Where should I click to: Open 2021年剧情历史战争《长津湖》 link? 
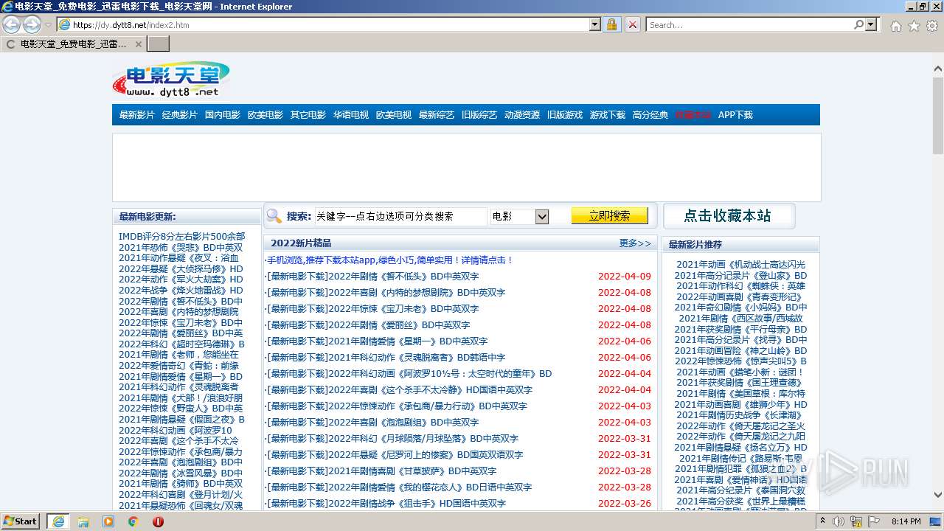tap(740, 415)
